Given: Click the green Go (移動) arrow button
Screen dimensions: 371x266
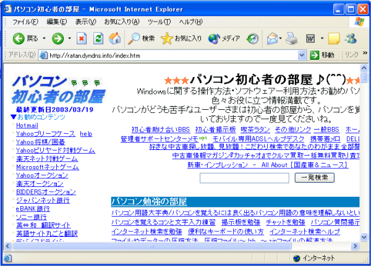Looking at the screenshot, I should 315,56.
